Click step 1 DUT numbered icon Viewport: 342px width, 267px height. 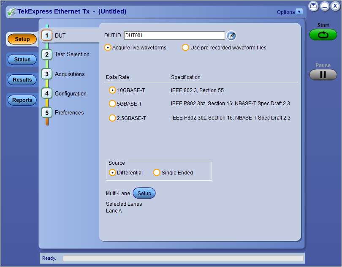coord(46,35)
